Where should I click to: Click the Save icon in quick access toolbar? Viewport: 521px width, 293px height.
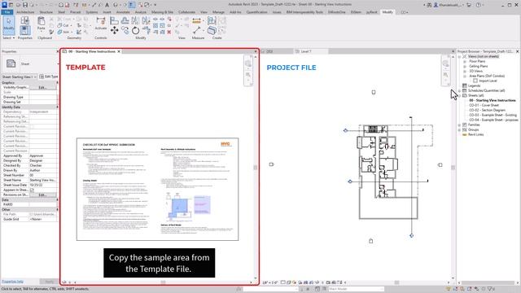25,5
